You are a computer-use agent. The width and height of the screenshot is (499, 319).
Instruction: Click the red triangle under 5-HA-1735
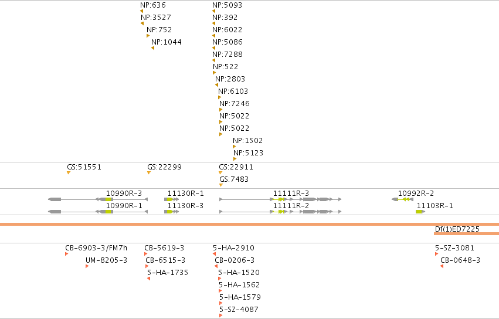(148, 279)
